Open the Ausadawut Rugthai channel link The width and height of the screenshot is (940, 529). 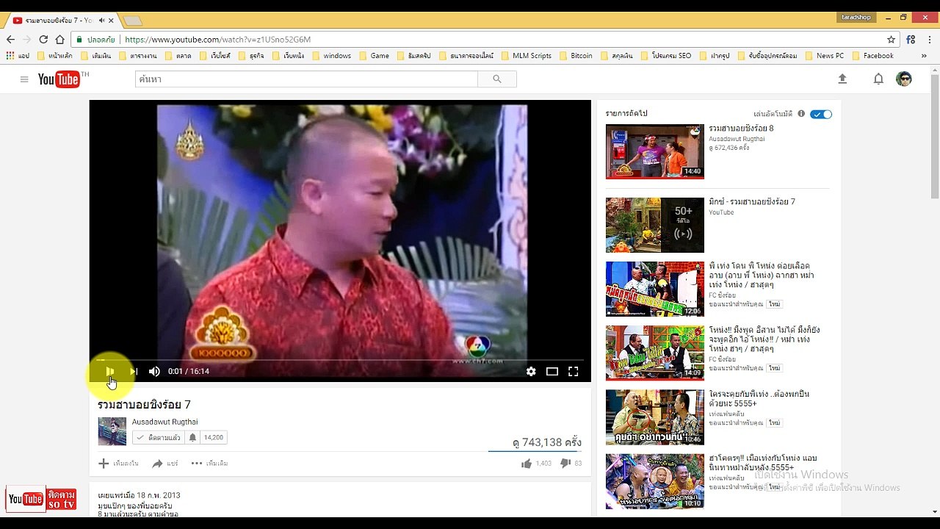[x=164, y=422]
